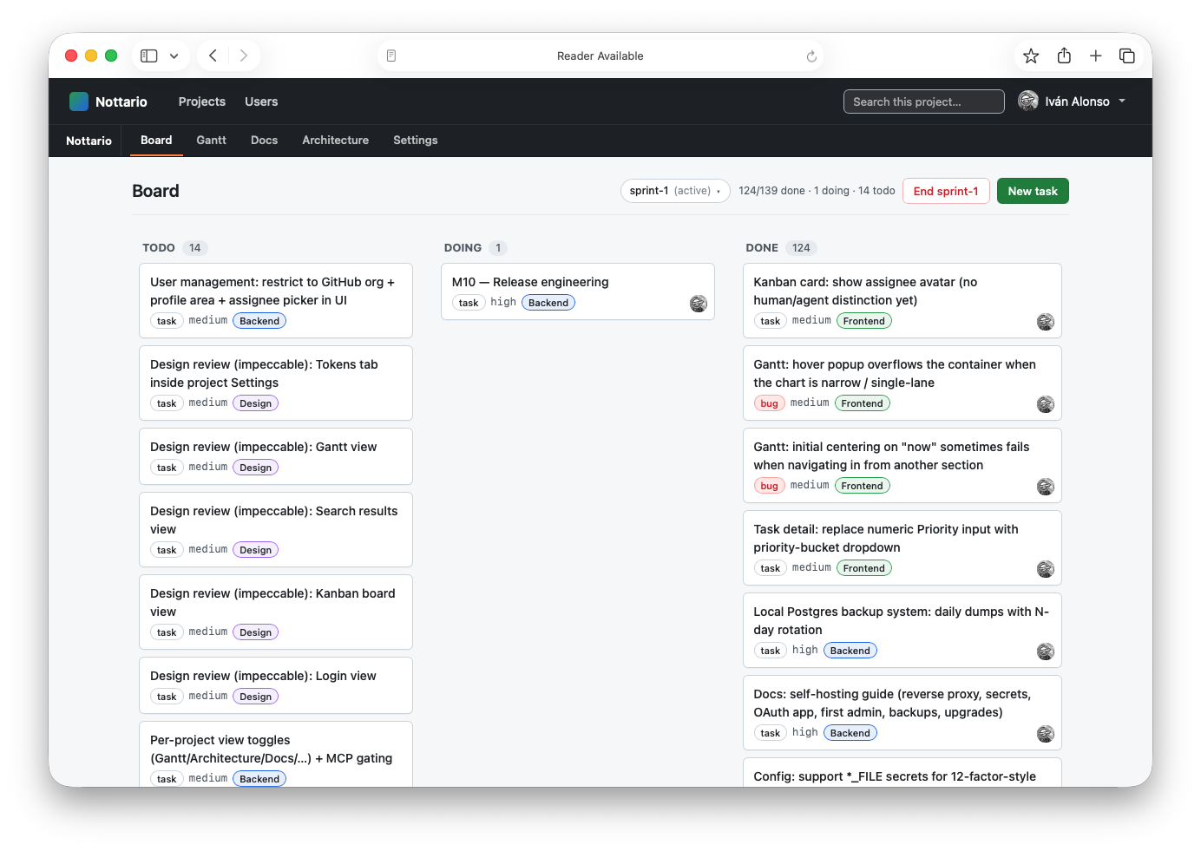Click the TODO column count 14 badge

[195, 248]
